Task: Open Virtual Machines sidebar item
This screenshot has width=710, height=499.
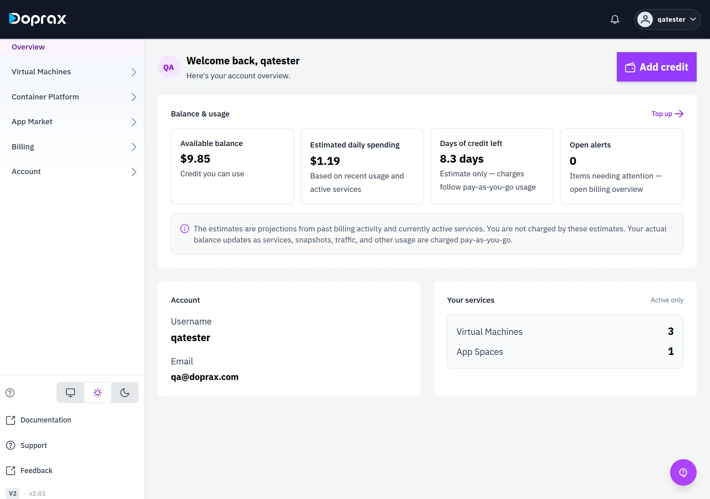Action: [72, 72]
